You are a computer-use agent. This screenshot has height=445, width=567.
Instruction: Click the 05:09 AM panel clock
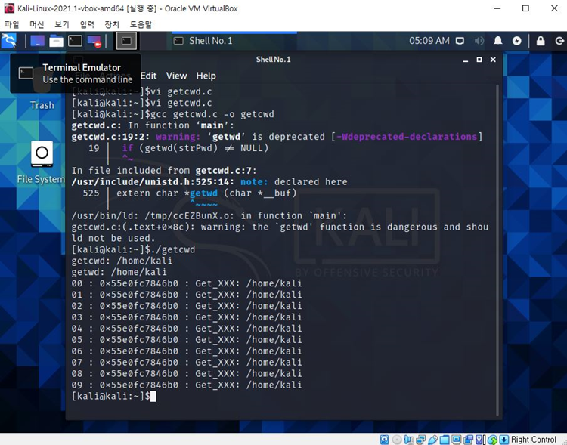tap(429, 41)
